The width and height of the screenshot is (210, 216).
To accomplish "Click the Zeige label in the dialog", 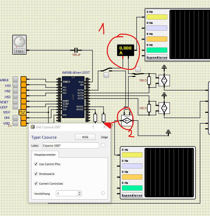I will (104, 137).
